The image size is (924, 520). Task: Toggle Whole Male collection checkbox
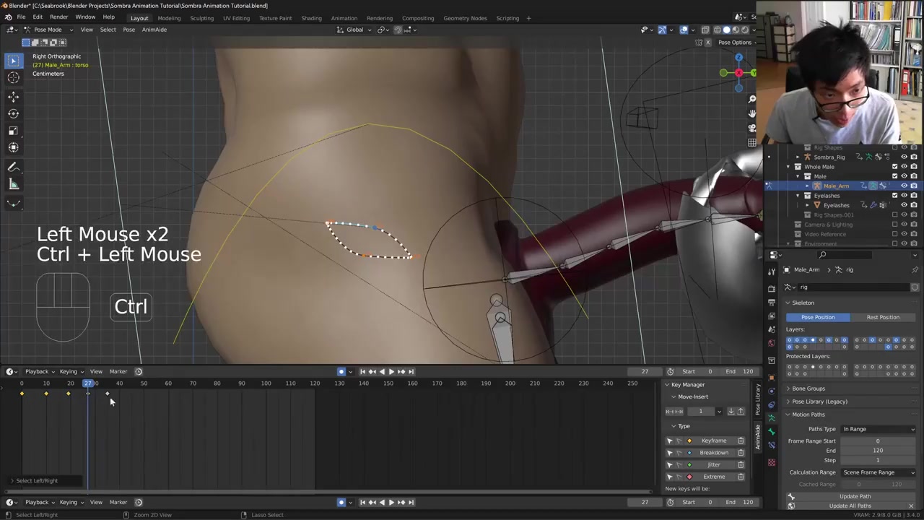pyautogui.click(x=894, y=167)
